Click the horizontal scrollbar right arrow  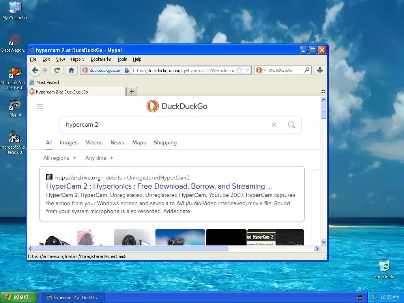pyautogui.click(x=317, y=249)
